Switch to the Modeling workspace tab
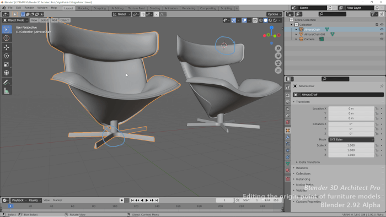 pyautogui.click(x=83, y=8)
